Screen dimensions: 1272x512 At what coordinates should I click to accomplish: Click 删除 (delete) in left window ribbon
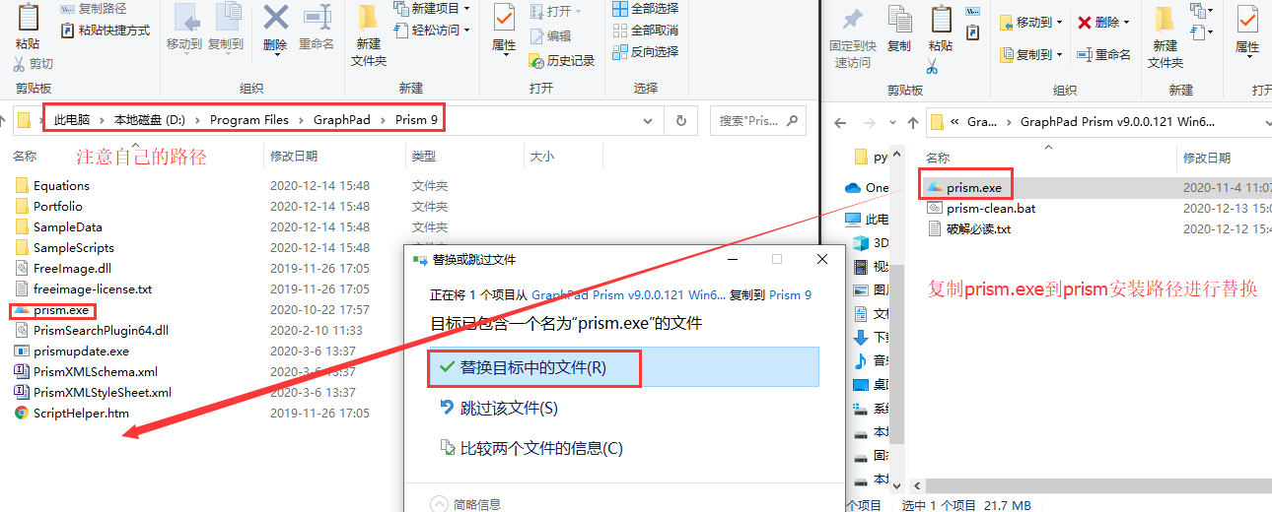click(x=275, y=27)
